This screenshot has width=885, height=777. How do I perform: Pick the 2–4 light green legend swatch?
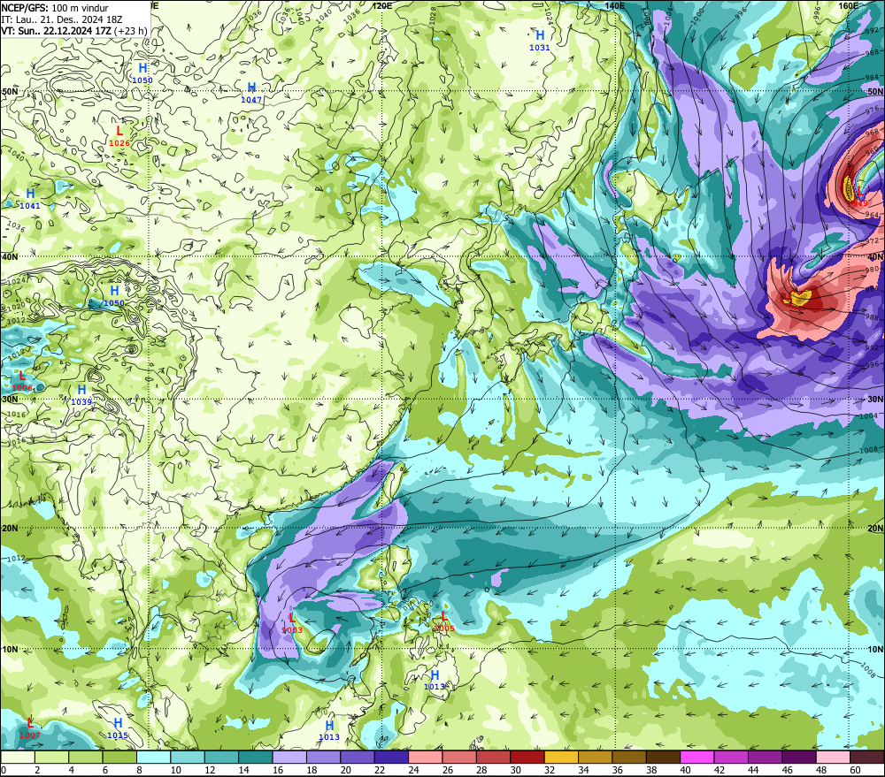51,757
